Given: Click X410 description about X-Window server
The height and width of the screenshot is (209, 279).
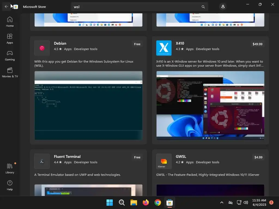Looking at the screenshot, I should tap(210, 63).
